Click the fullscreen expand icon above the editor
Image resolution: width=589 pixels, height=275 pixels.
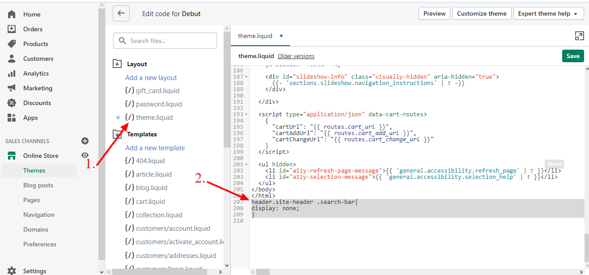pos(579,36)
